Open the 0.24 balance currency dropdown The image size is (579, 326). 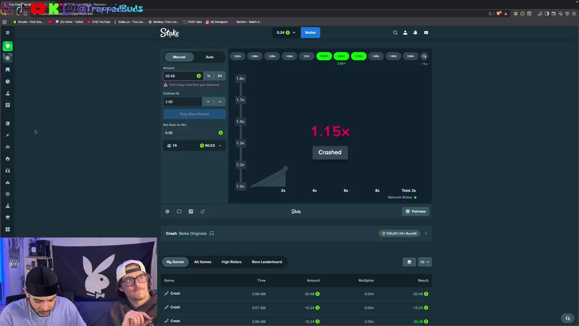coord(286,33)
